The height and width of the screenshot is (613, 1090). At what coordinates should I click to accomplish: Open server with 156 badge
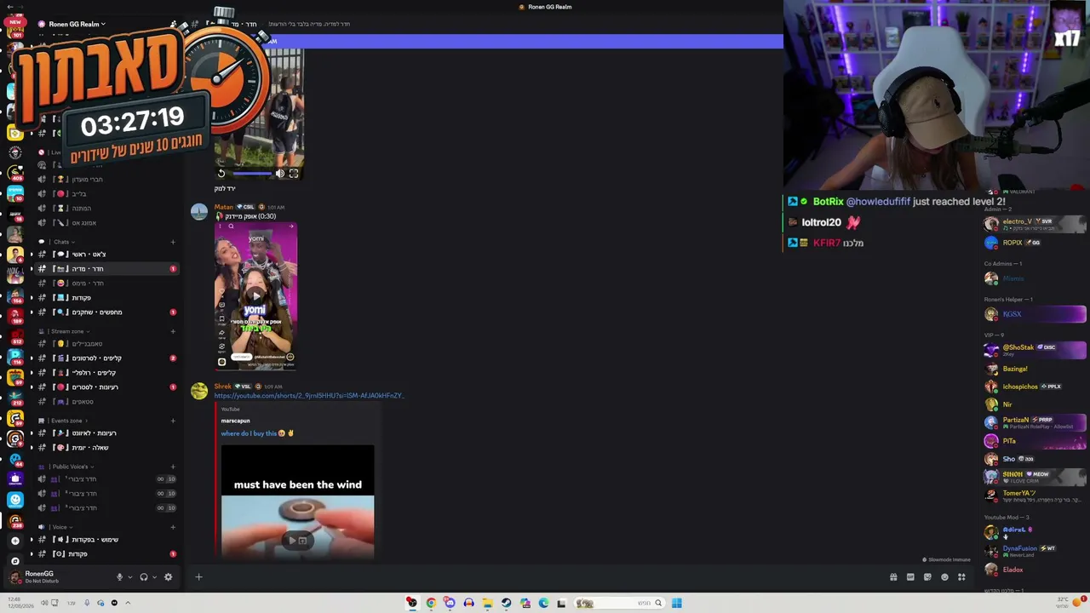pos(14,295)
